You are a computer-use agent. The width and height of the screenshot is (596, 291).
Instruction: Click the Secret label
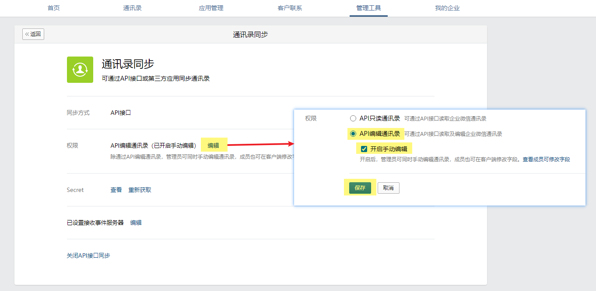click(75, 190)
